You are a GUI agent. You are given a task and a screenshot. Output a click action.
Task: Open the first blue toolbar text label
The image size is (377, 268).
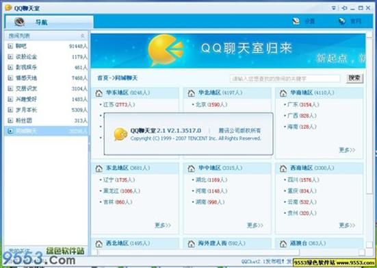coord(309,21)
